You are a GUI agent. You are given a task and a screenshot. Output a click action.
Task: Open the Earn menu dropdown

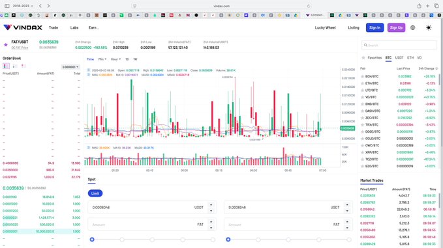click(93, 27)
